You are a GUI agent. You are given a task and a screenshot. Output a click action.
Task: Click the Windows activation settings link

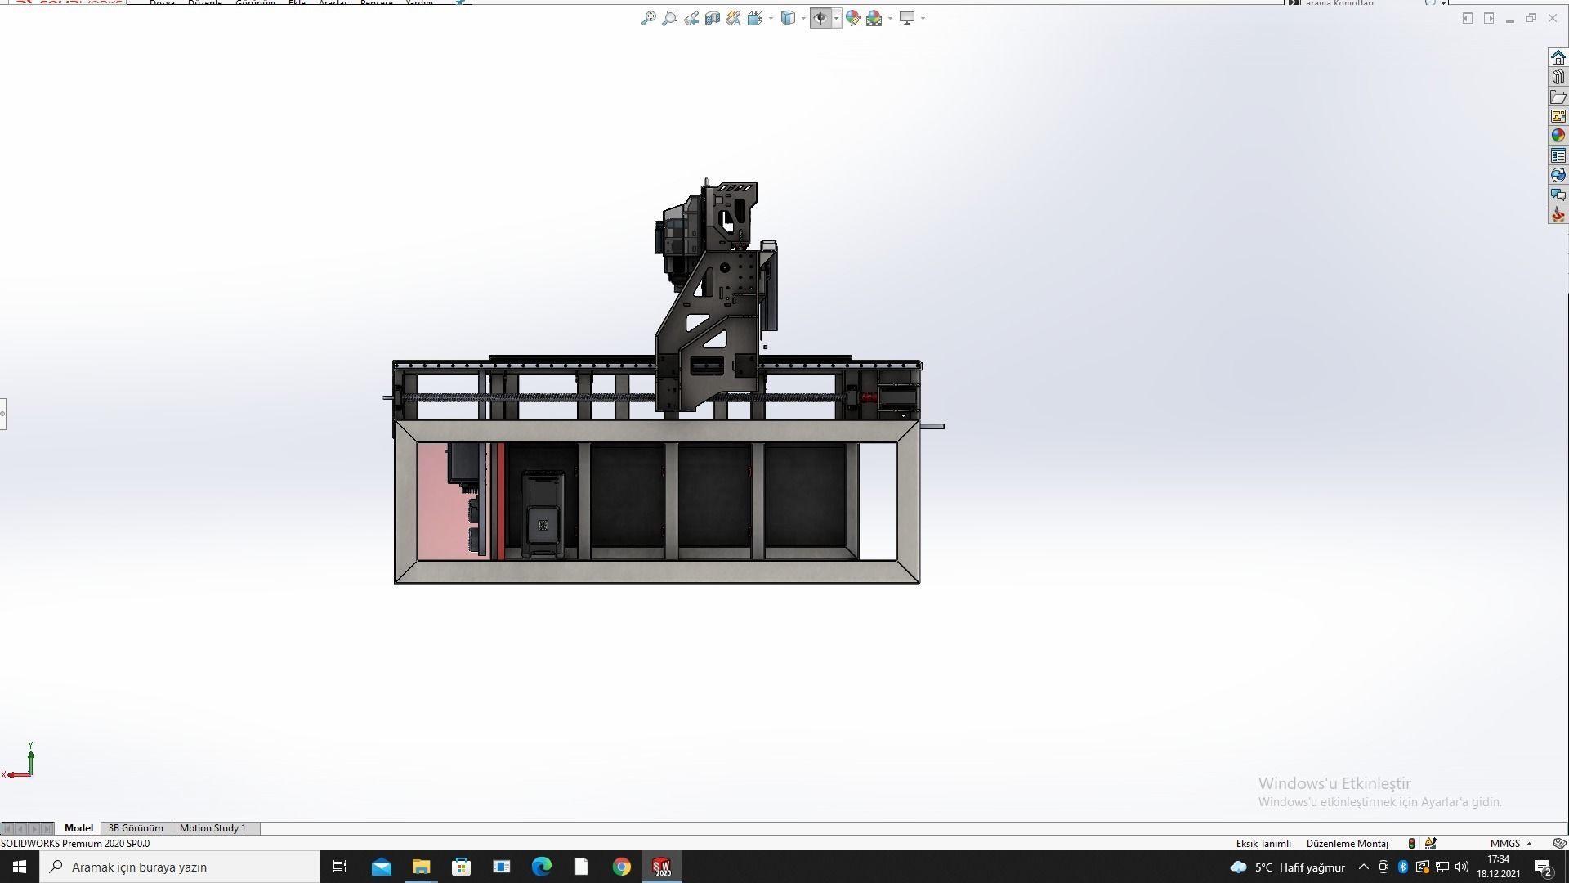click(x=1379, y=802)
